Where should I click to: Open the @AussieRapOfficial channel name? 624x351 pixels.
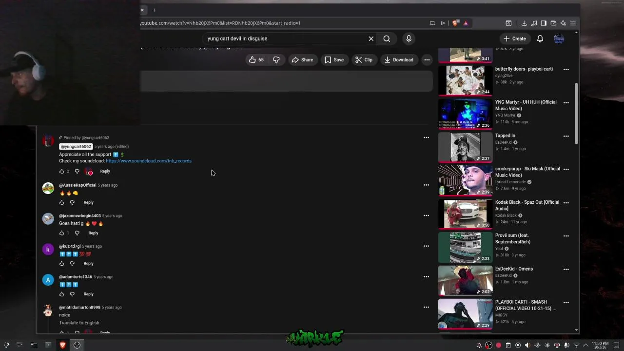pos(78,185)
